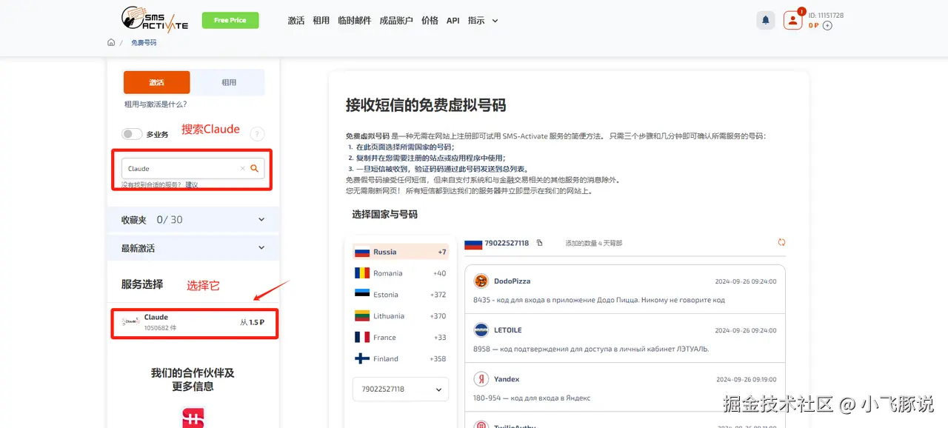Expand the 最新激活 section
The height and width of the screenshot is (428, 948).
pos(193,248)
